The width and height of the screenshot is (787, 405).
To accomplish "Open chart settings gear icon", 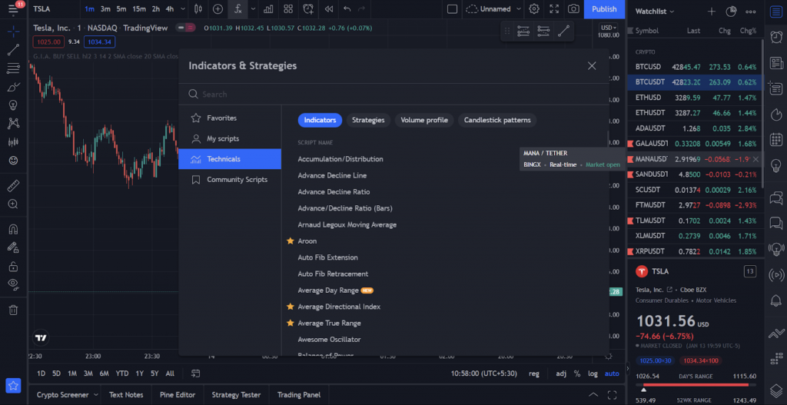I will (534, 9).
